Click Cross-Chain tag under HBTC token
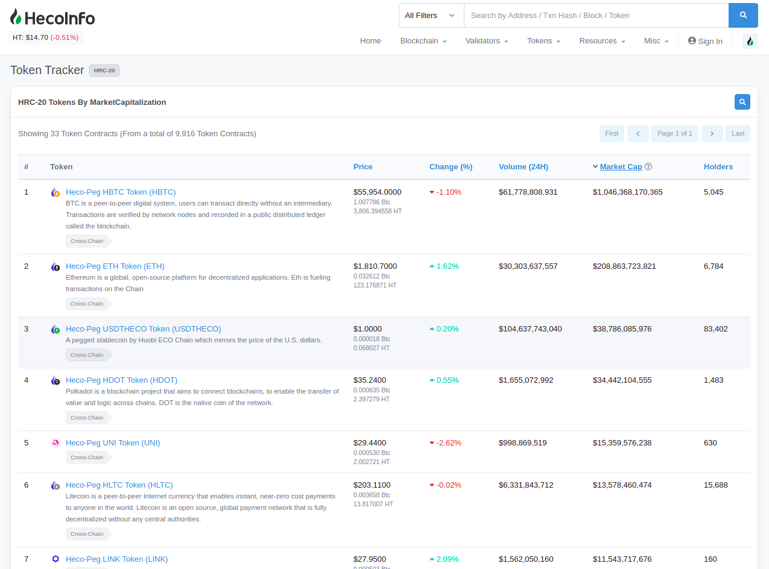The height and width of the screenshot is (569, 769). (88, 241)
